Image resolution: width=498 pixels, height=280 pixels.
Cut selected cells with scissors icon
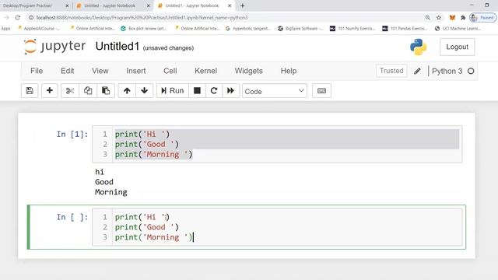click(x=70, y=91)
